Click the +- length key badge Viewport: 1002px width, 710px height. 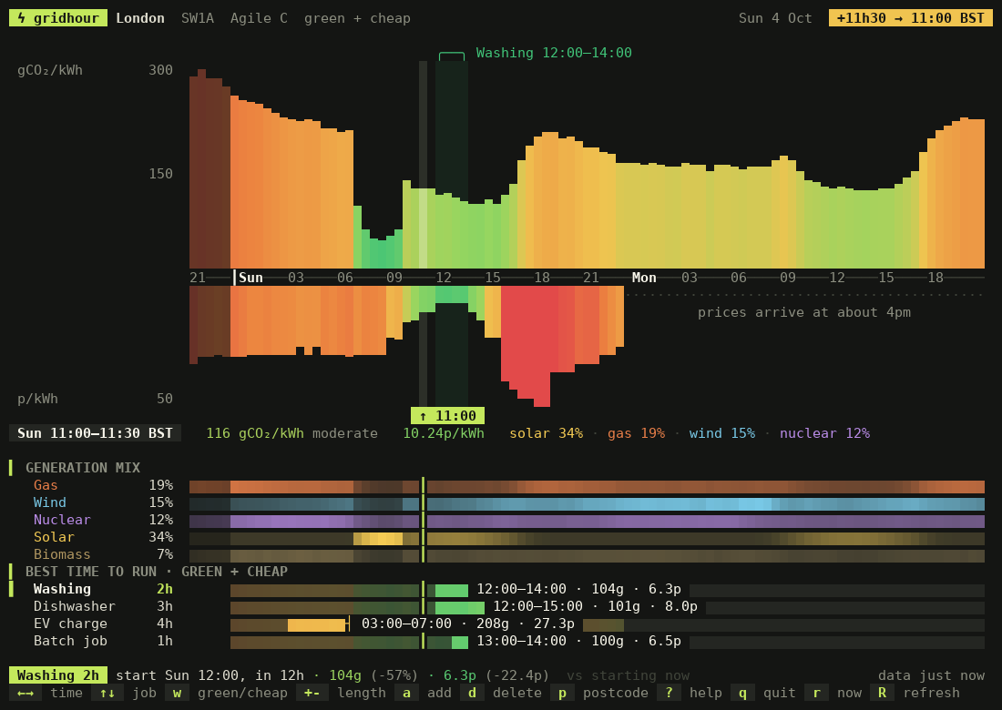tap(312, 693)
